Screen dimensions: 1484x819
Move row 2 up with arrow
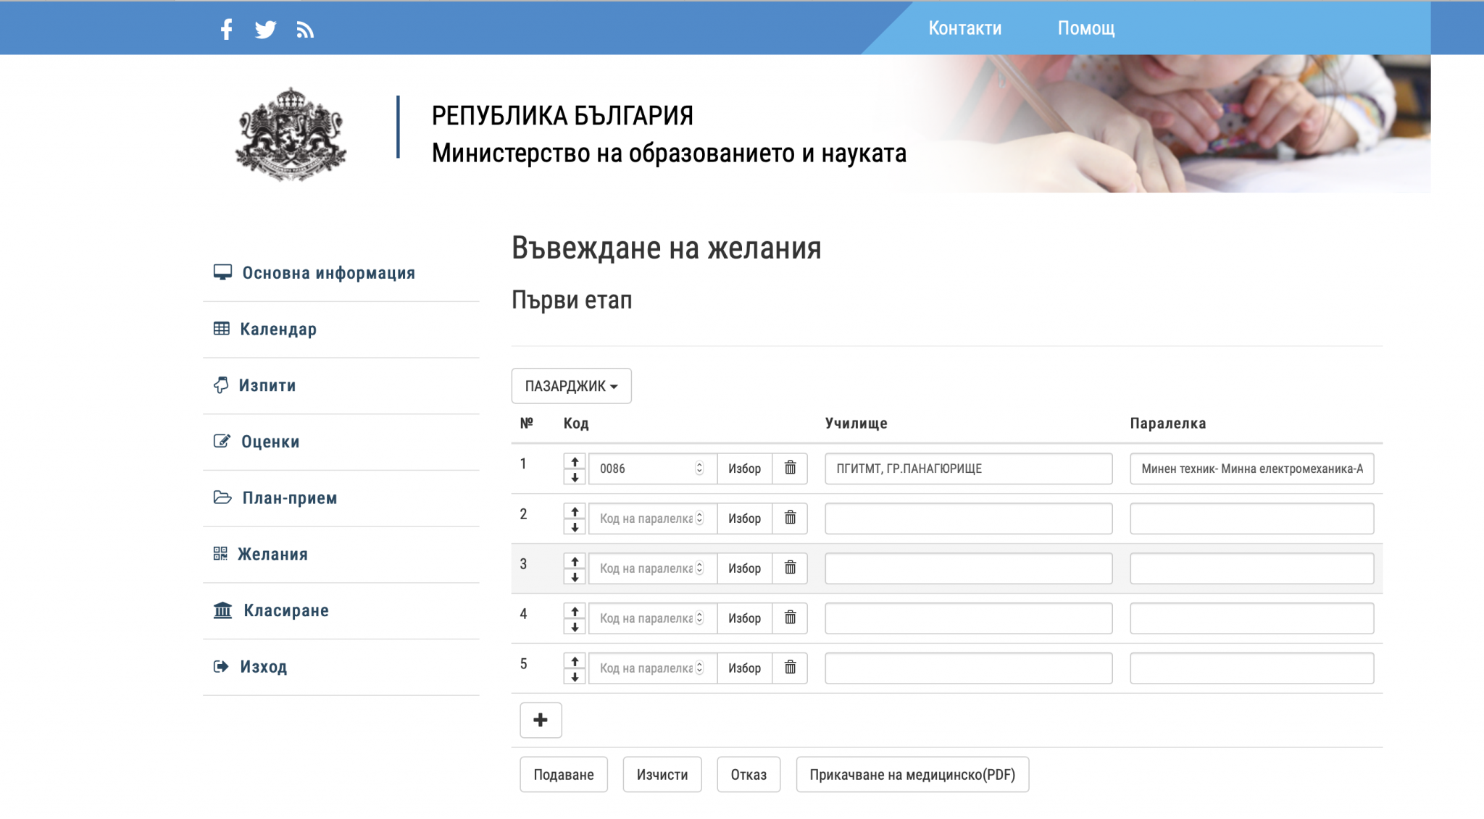point(575,511)
